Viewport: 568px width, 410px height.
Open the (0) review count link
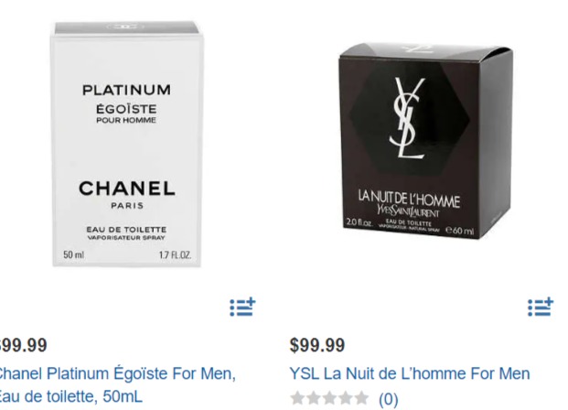389,399
